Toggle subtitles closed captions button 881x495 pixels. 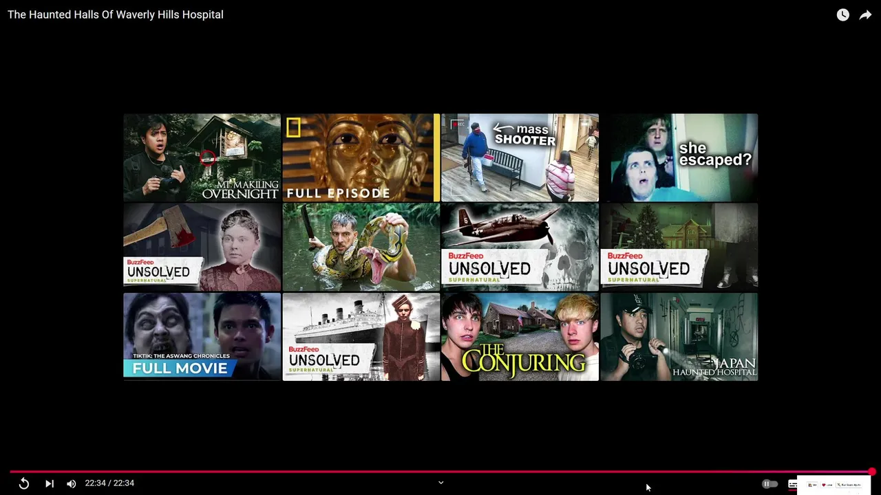tap(792, 484)
